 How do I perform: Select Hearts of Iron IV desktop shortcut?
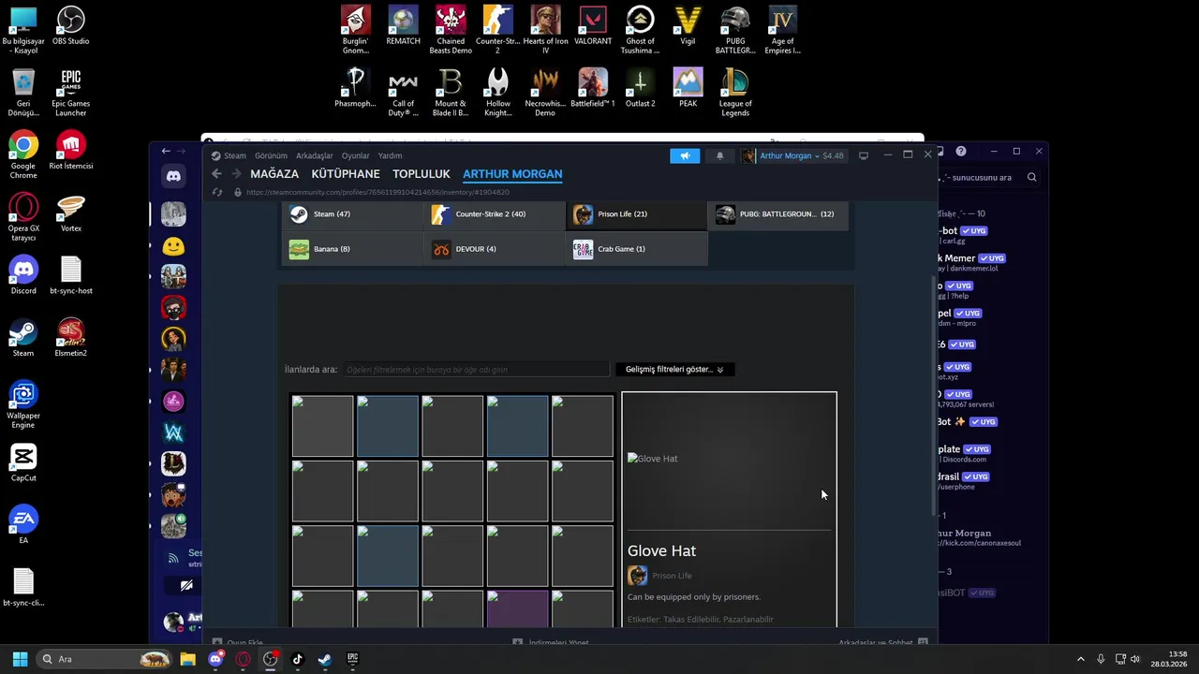545,30
